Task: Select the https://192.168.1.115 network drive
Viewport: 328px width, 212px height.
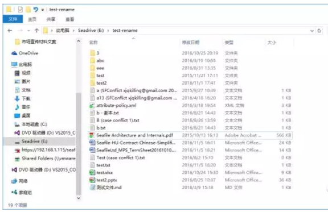Action: 45,149
